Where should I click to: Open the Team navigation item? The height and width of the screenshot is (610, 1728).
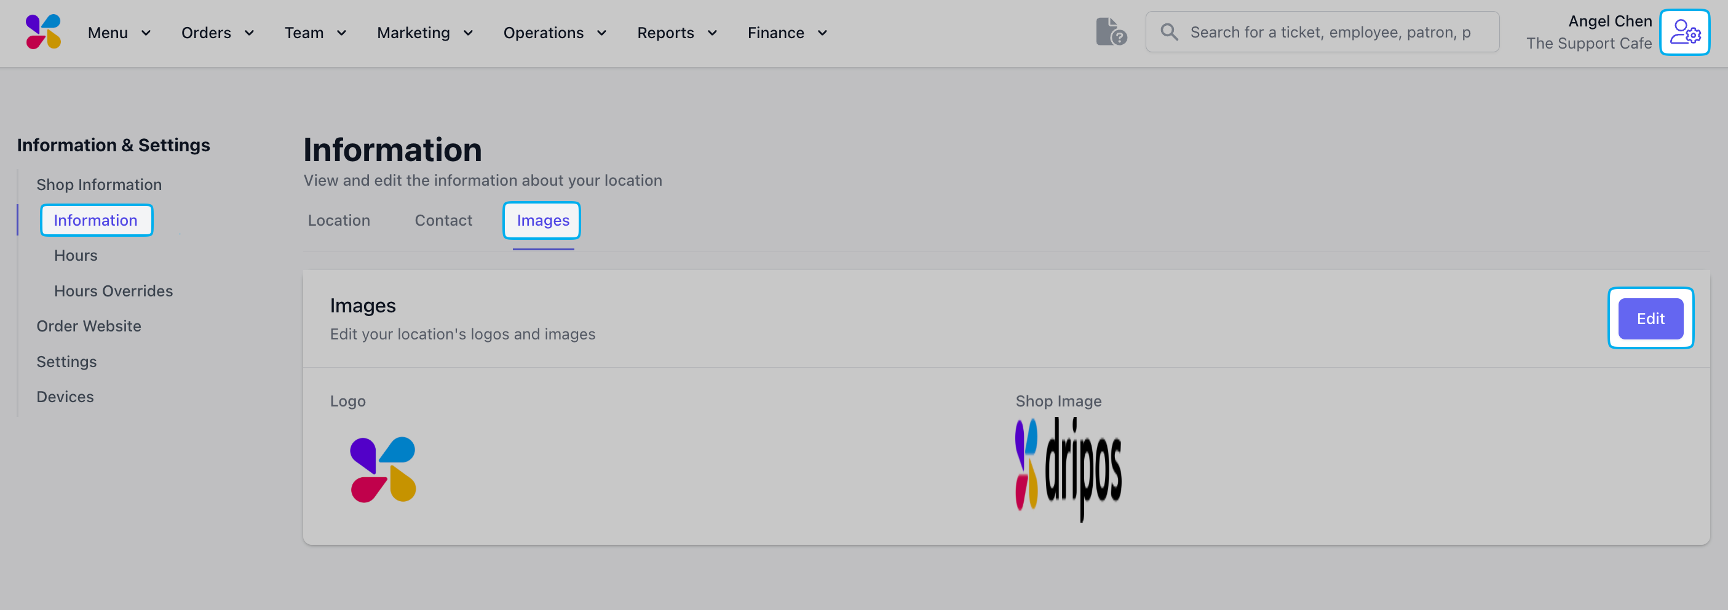point(304,33)
